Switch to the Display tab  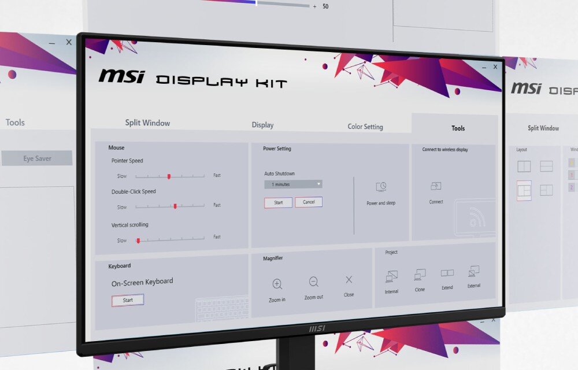[x=263, y=125]
